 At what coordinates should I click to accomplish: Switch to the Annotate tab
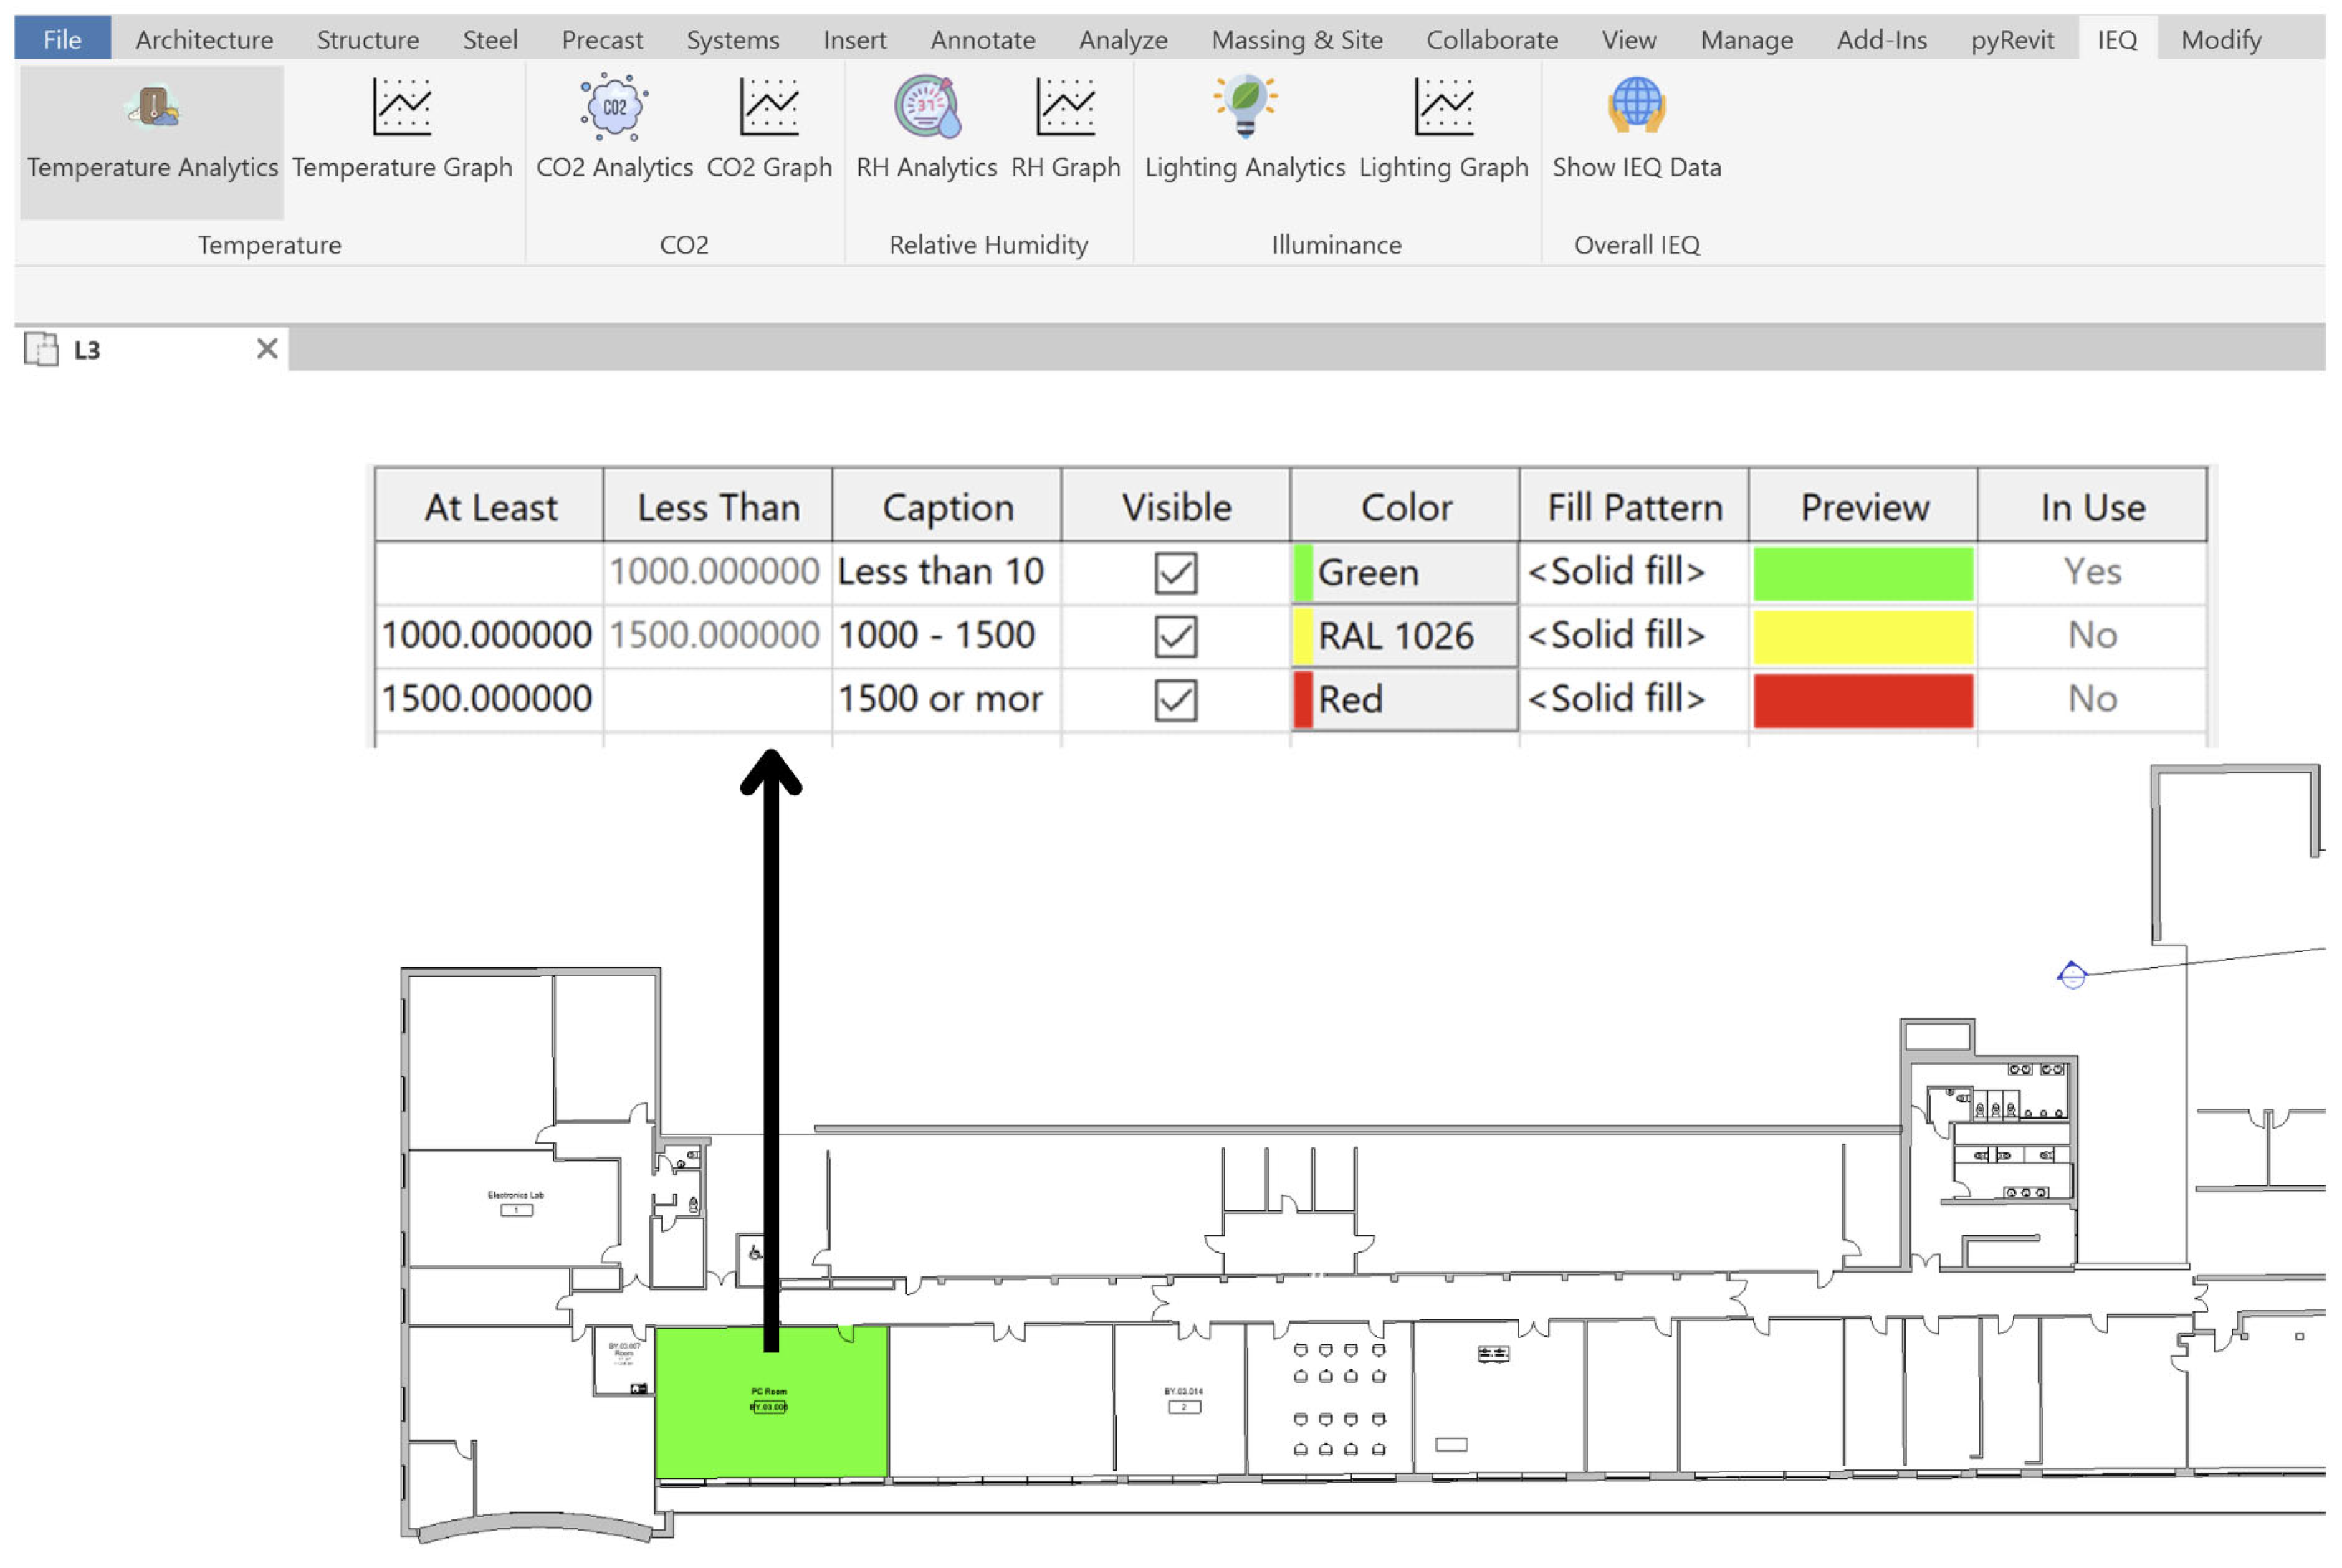[983, 39]
